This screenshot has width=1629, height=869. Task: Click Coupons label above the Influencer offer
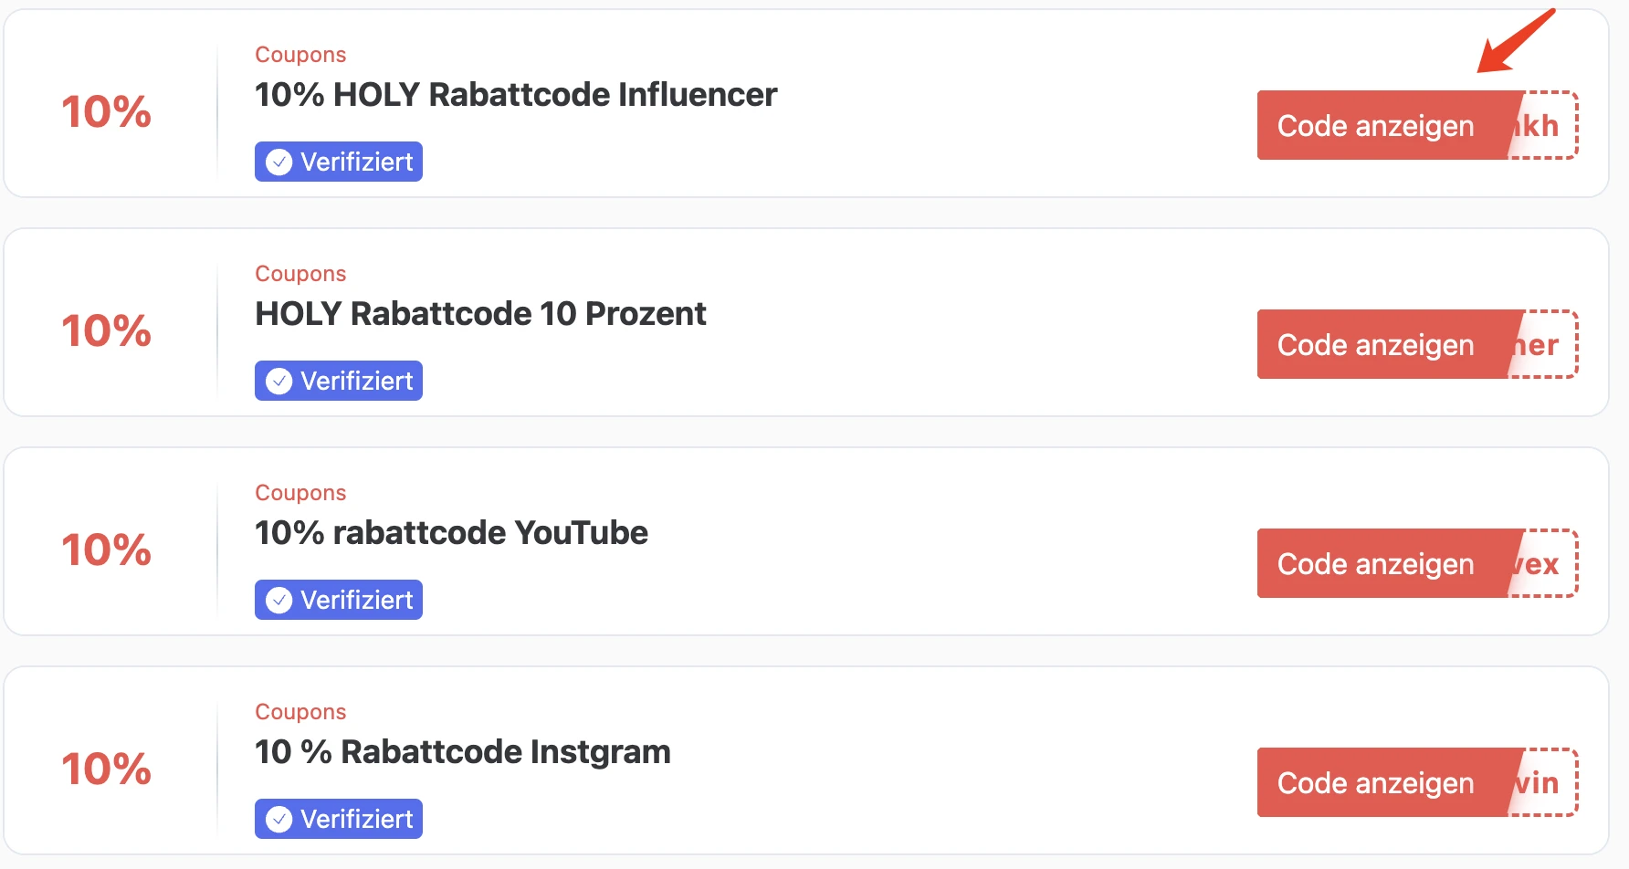coord(300,55)
